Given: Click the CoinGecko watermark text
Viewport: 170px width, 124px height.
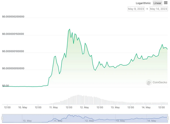Looking at the screenshot, I should [160, 82].
